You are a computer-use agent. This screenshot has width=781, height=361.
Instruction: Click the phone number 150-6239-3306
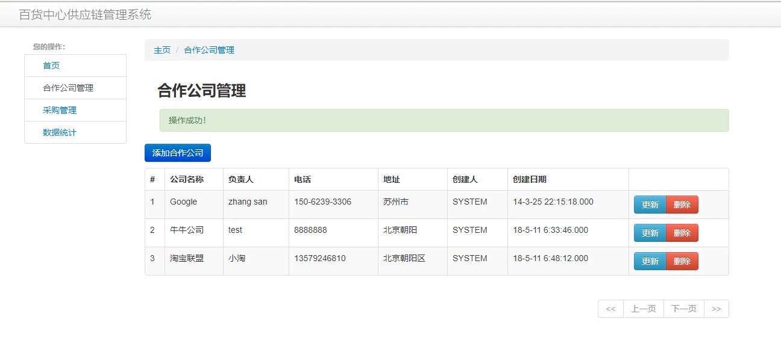pyautogui.click(x=322, y=202)
